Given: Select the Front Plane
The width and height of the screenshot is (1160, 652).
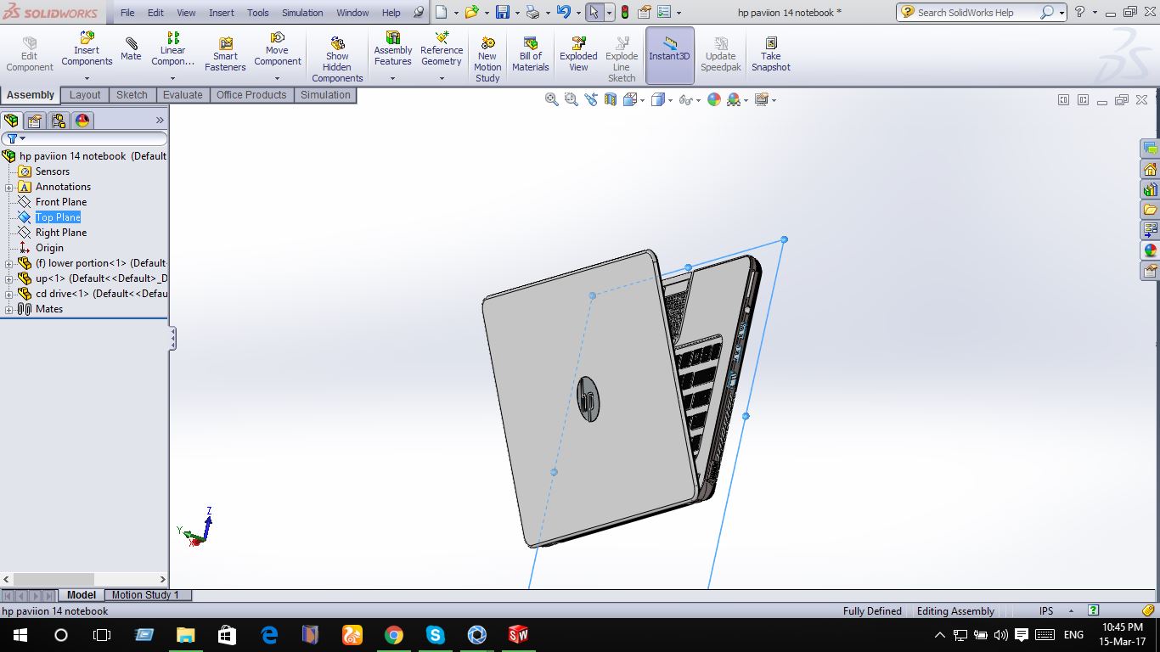Looking at the screenshot, I should (x=61, y=202).
